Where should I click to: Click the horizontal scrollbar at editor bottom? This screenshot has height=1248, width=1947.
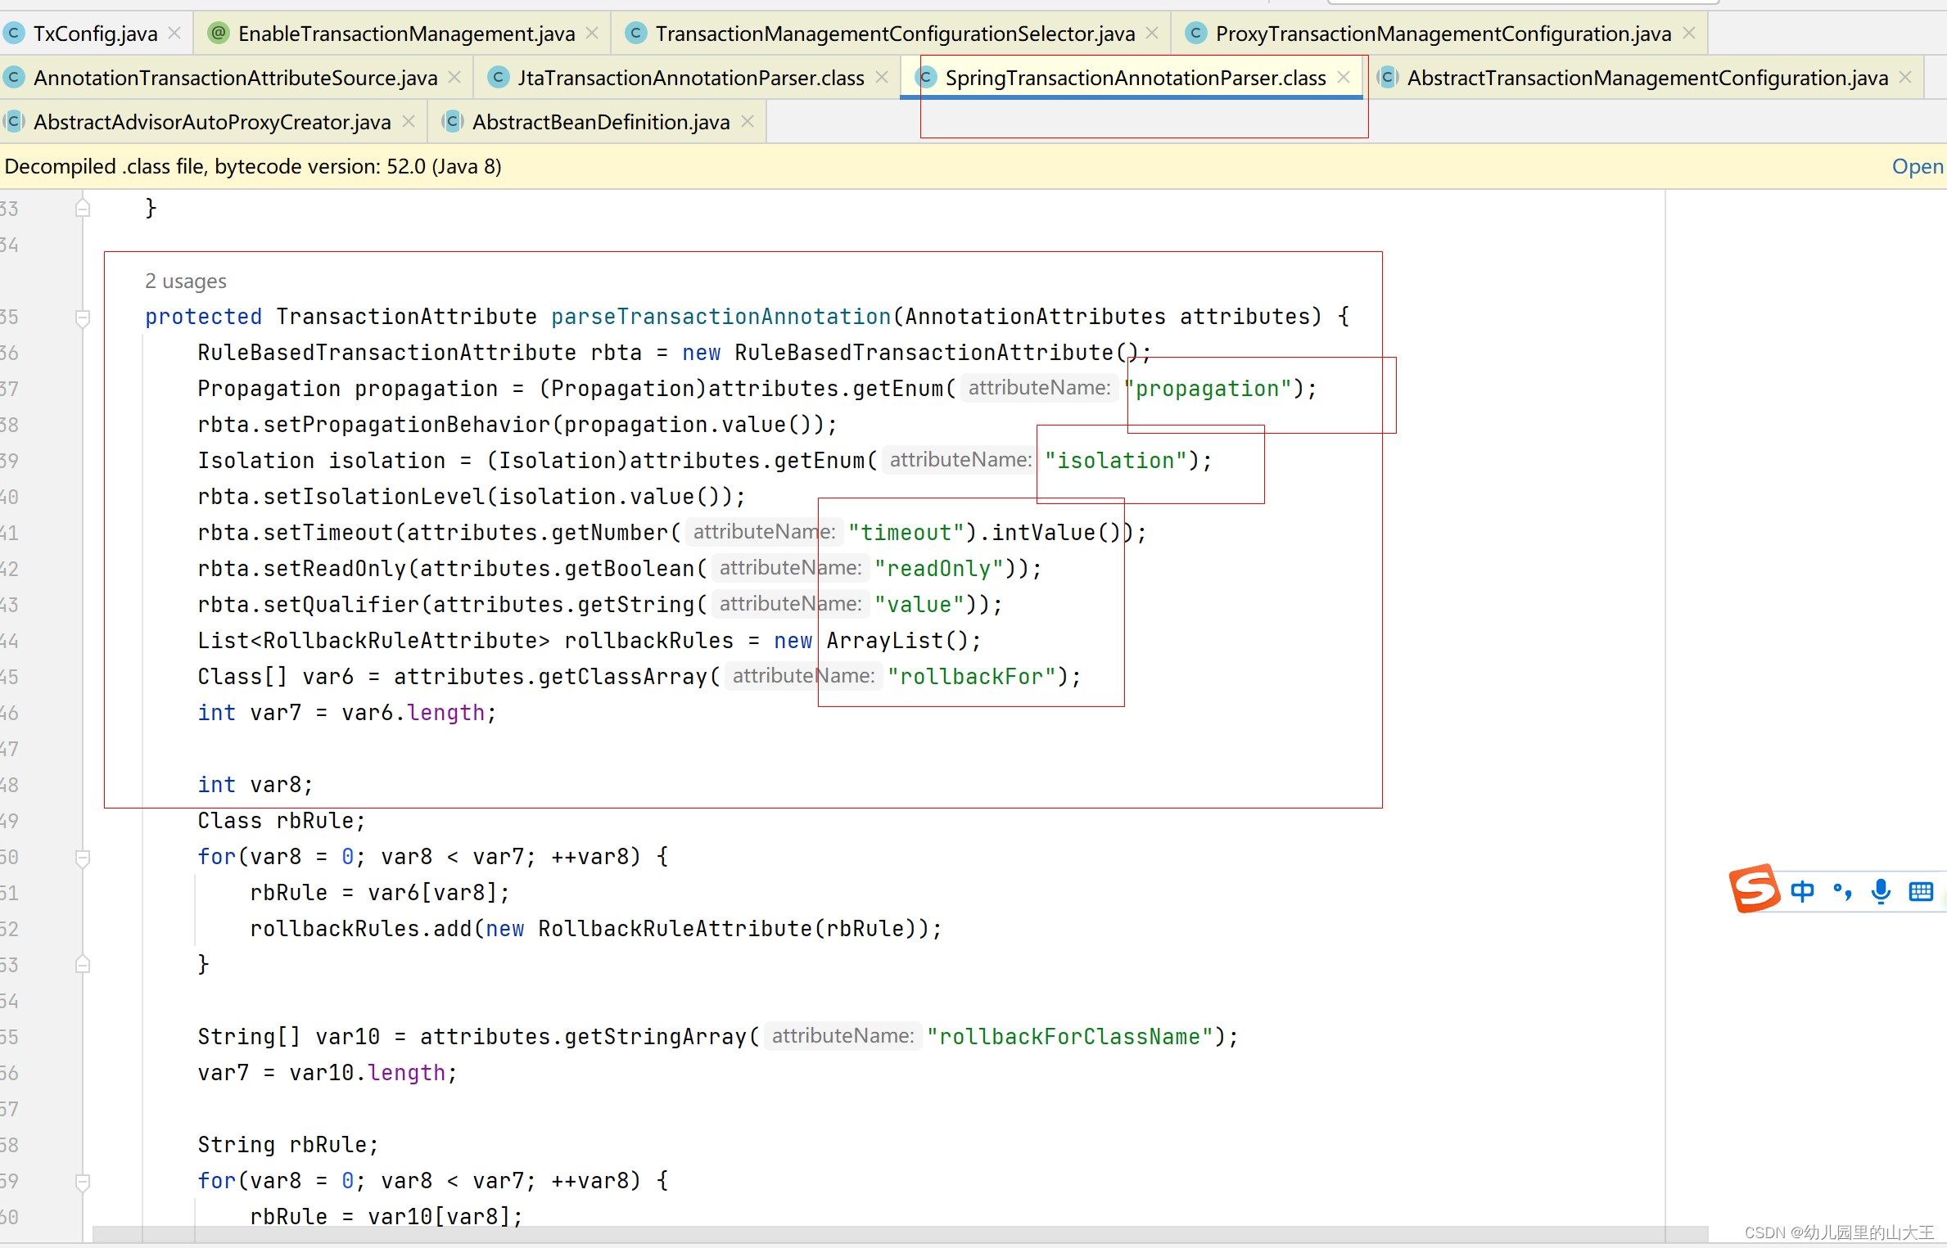coord(901,1233)
